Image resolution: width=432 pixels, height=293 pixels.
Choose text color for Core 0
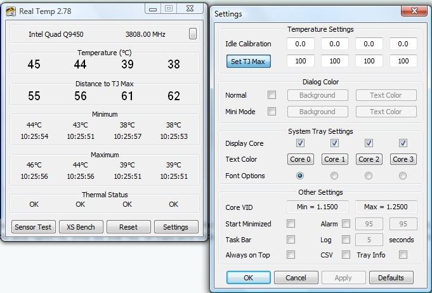(x=300, y=159)
